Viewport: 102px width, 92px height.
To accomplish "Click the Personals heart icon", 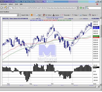I will pos(62,15).
